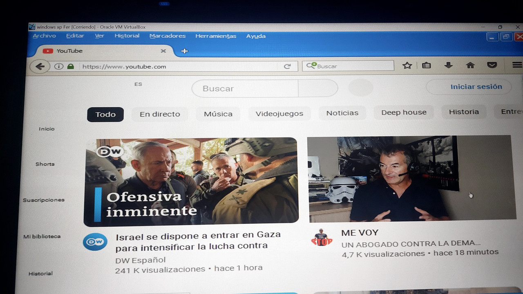Go to the Firefox home page icon
Screen dimensions: 523x294
[x=470, y=65]
